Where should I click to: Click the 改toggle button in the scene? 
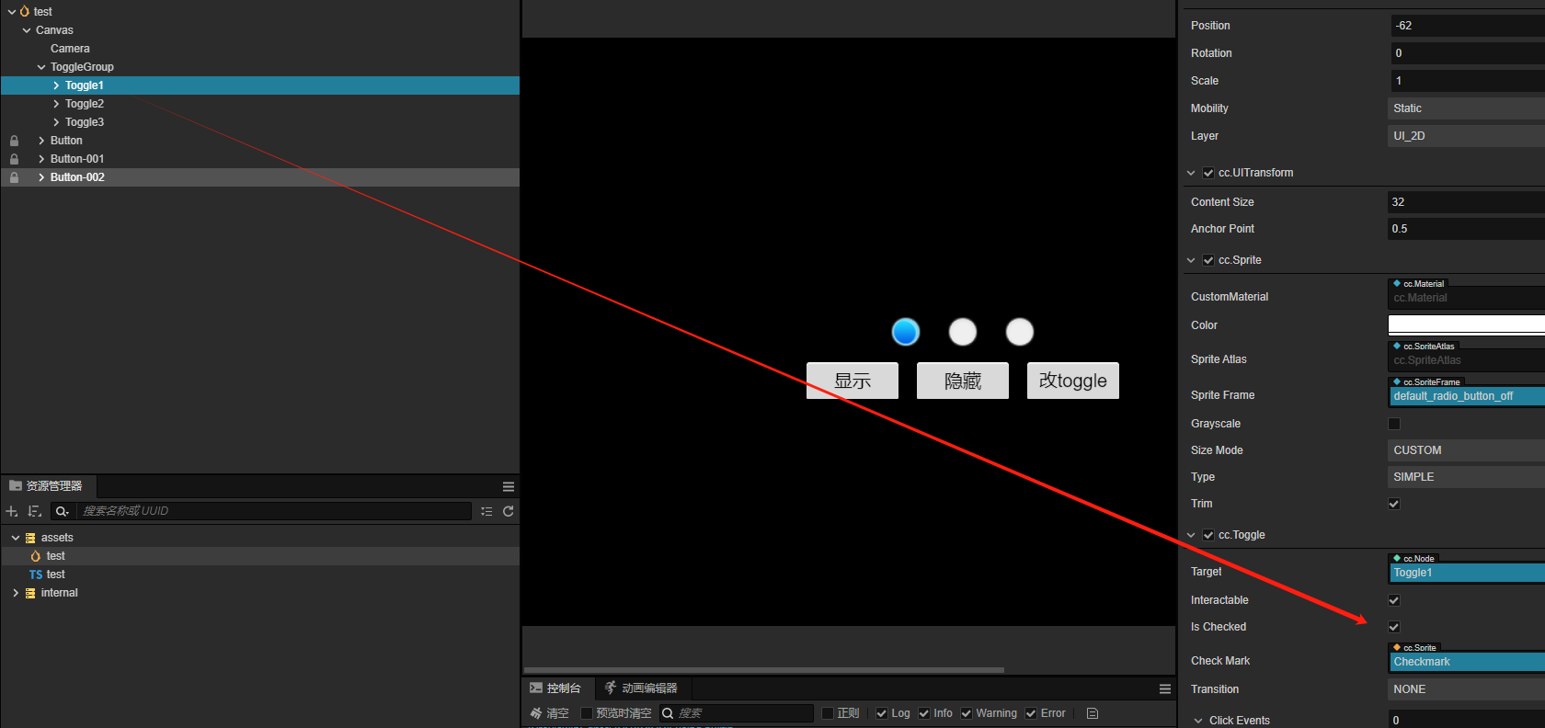[1073, 381]
